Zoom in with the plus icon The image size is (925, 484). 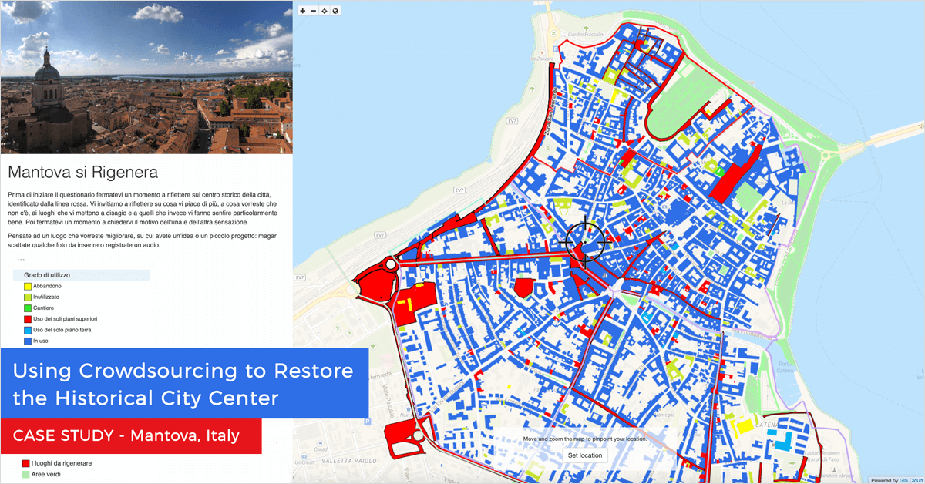point(303,11)
